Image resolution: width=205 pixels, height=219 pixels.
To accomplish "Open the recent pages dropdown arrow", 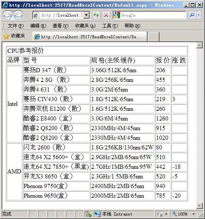I will coord(27,15).
